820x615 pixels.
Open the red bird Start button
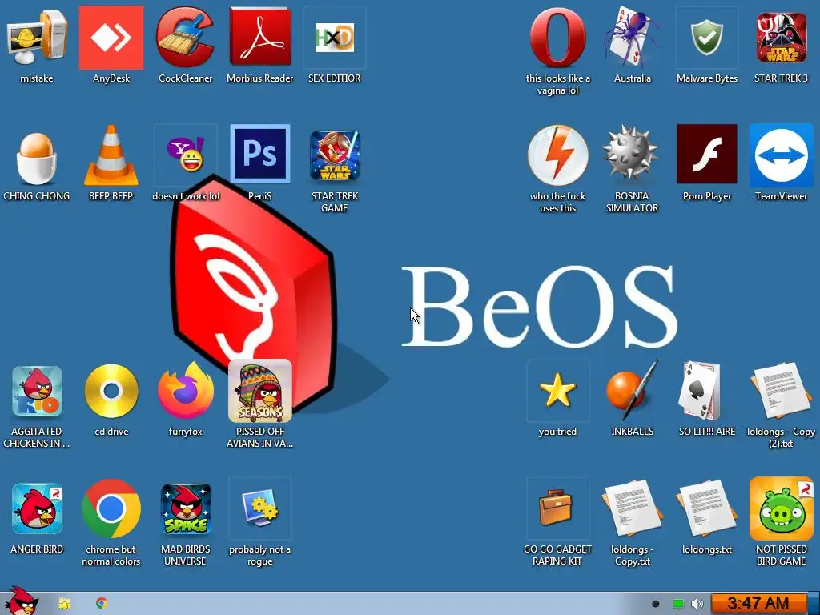21,601
